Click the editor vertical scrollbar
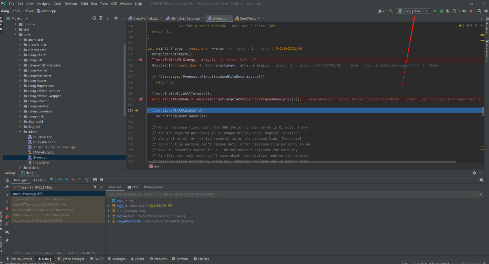Viewport: 489px width, 264px height. (483, 111)
